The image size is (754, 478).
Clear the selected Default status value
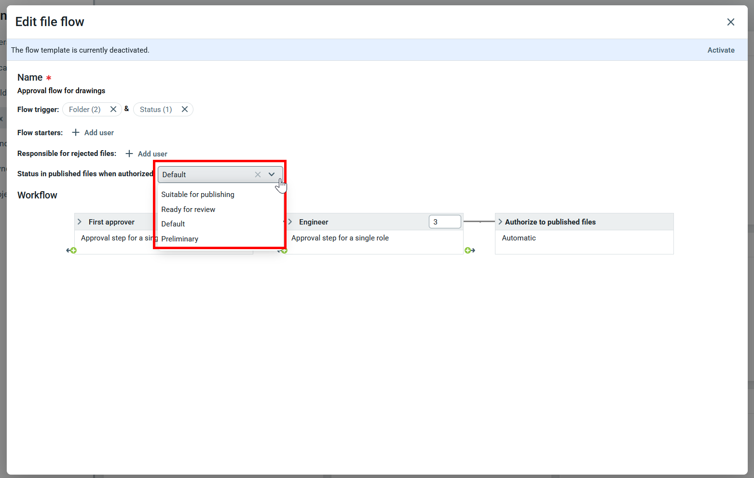[x=258, y=174]
